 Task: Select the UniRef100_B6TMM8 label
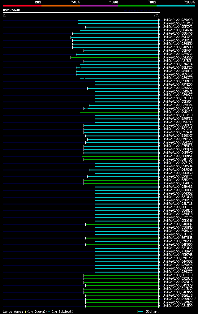(178, 238)
